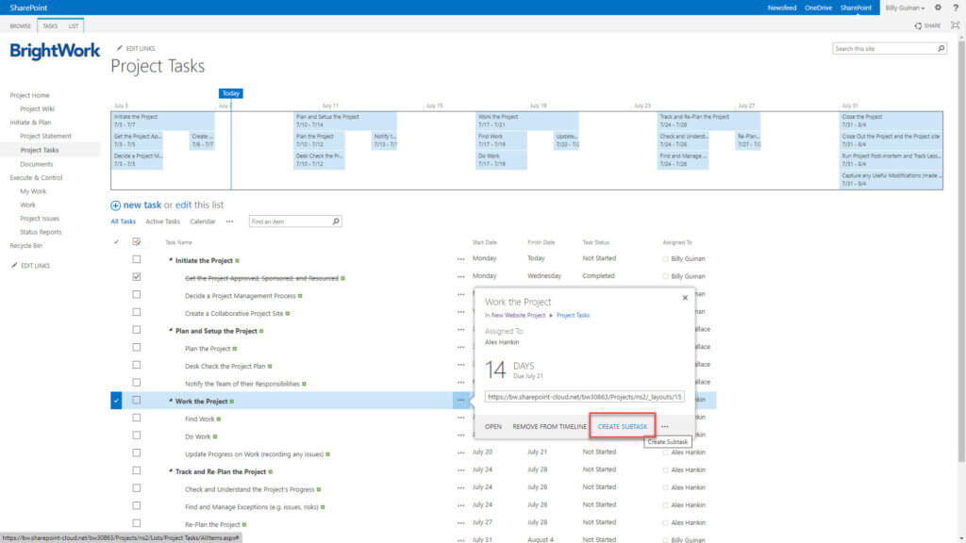Screen dimensions: 966x543
Task: Open the ellipsis menu beside Calendar view
Action: 228,221
